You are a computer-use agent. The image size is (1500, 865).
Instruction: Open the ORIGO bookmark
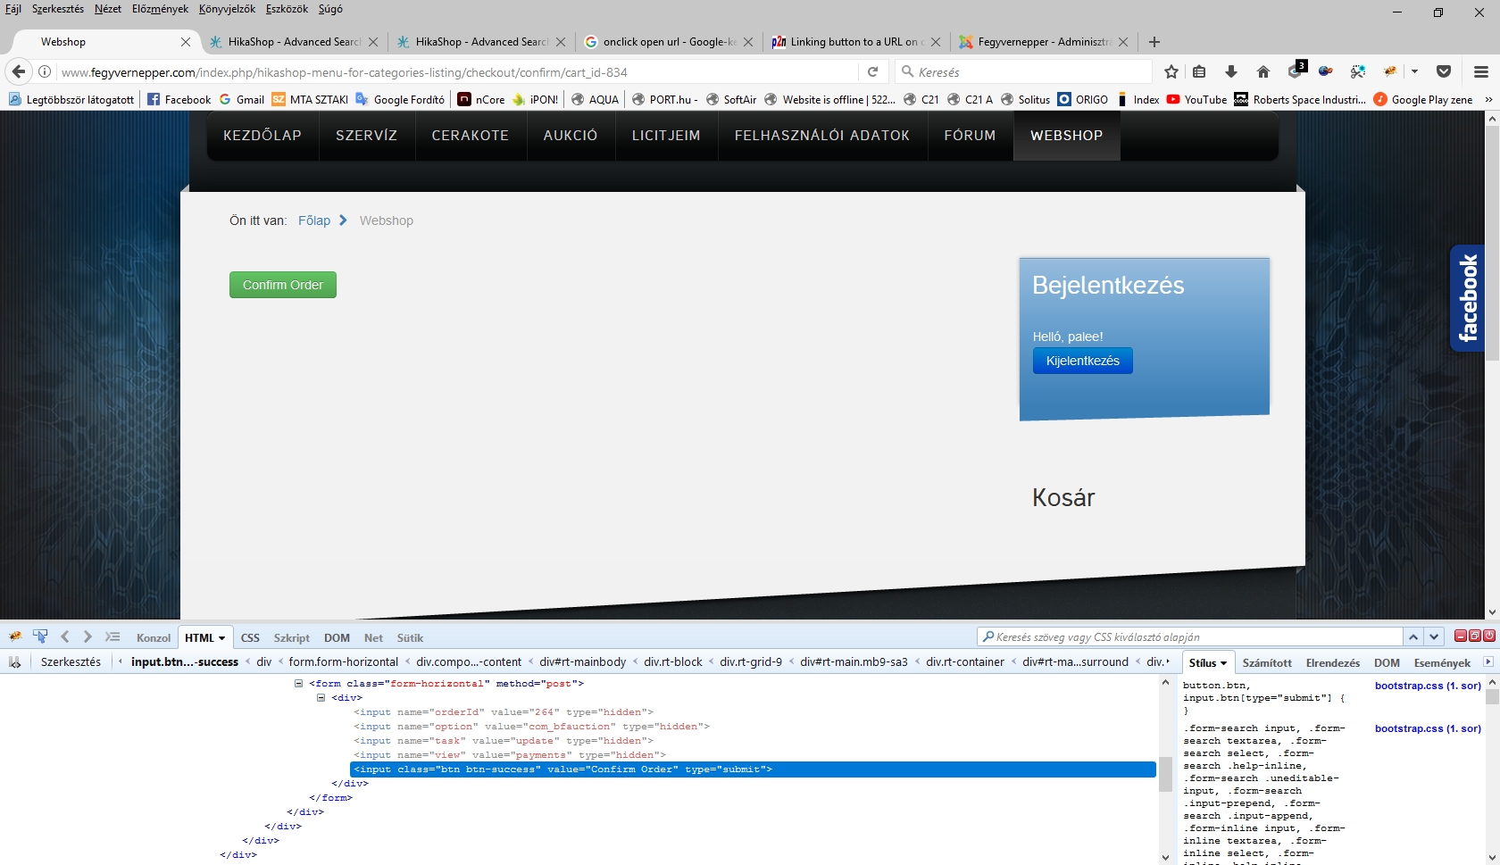pos(1083,99)
